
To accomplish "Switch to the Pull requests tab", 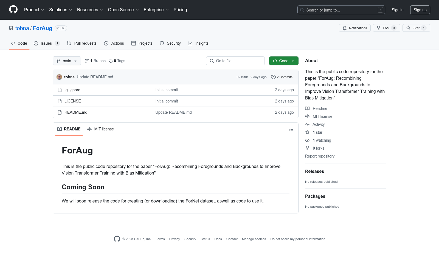I will (82, 43).
